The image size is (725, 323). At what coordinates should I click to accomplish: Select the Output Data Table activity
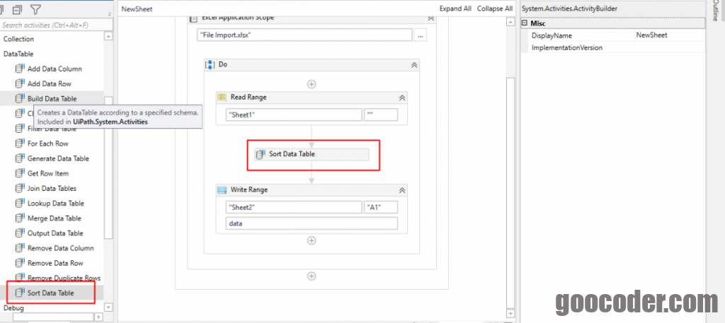point(55,233)
